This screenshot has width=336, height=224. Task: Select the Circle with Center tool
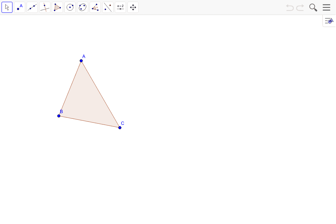[70, 7]
